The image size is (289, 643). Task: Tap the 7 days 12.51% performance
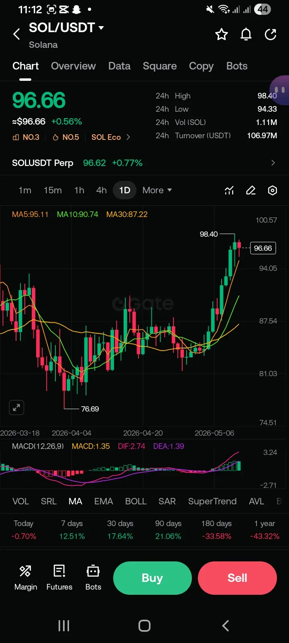pos(72,530)
